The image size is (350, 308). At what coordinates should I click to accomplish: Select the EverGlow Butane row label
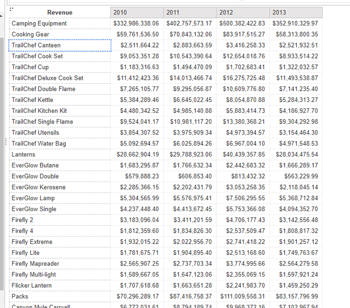coord(60,166)
